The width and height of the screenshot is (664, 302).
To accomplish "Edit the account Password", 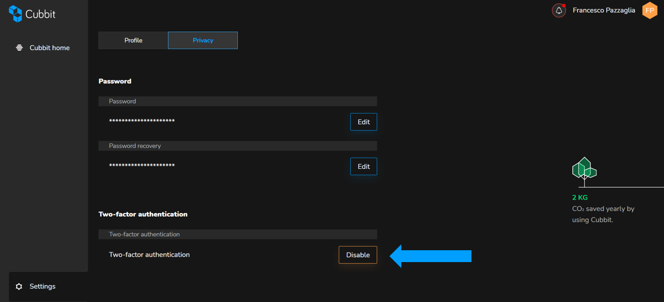I will coord(364,122).
